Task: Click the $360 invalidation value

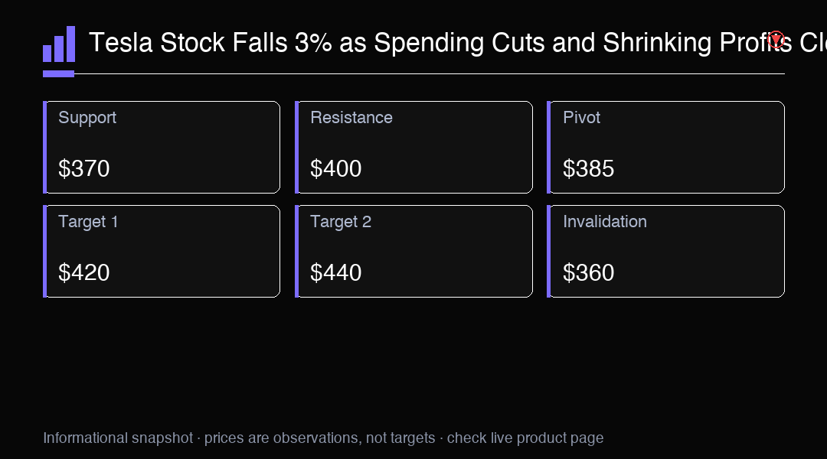Action: (x=589, y=272)
